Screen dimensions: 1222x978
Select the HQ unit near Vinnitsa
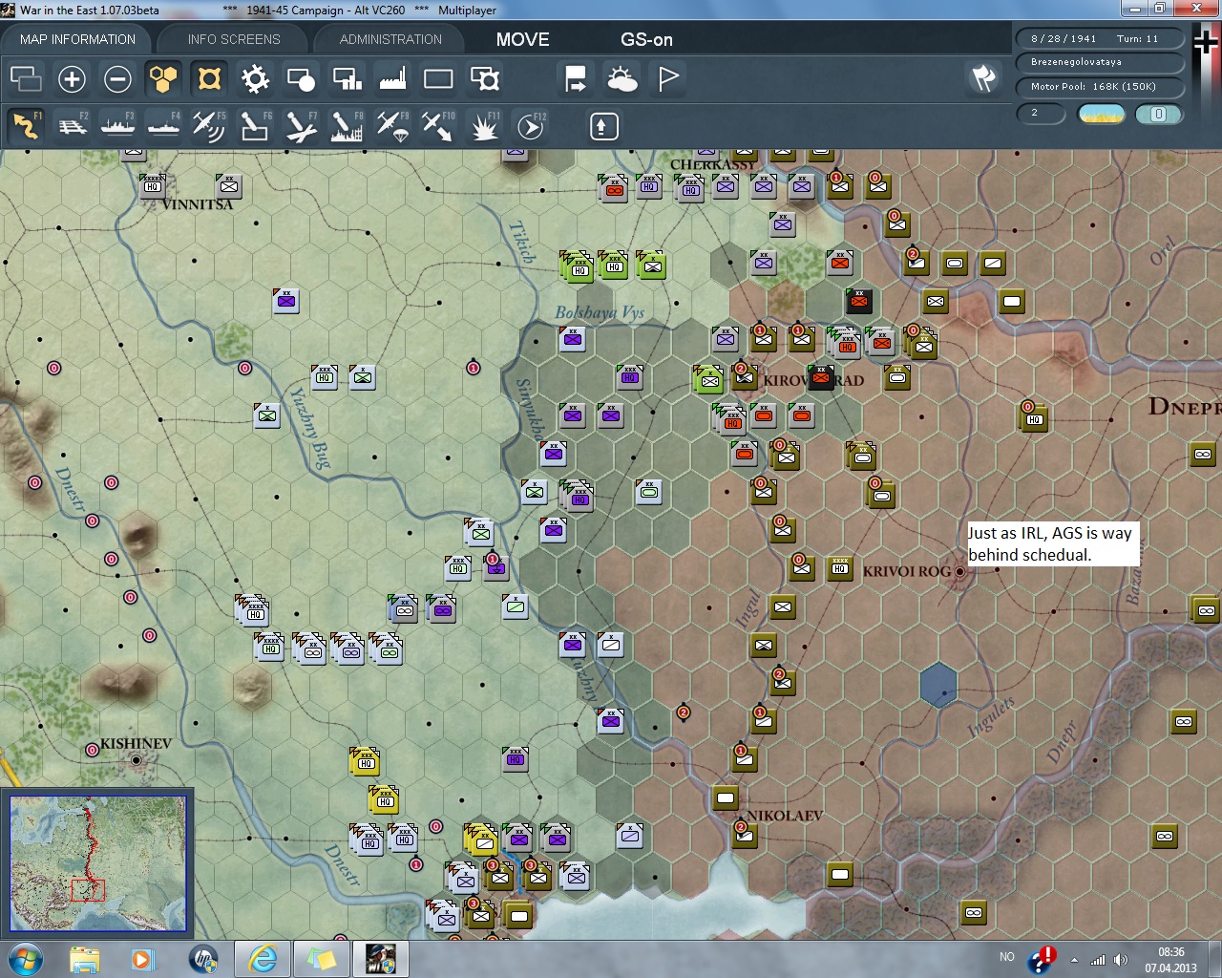pyautogui.click(x=153, y=184)
